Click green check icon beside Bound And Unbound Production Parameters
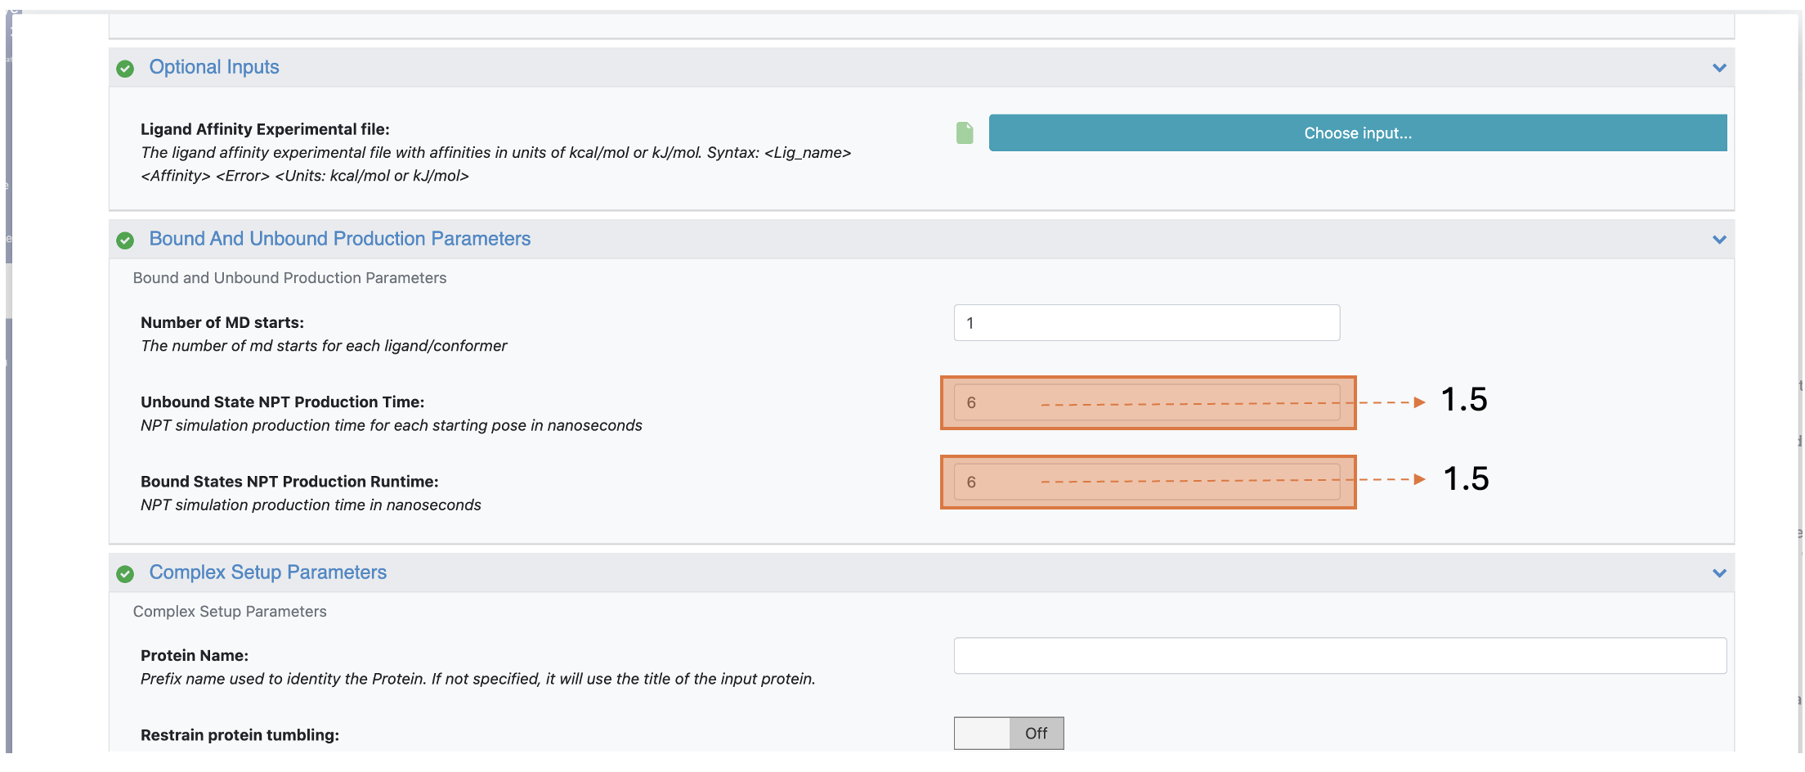Viewport: 1805px width, 772px height. (x=125, y=240)
